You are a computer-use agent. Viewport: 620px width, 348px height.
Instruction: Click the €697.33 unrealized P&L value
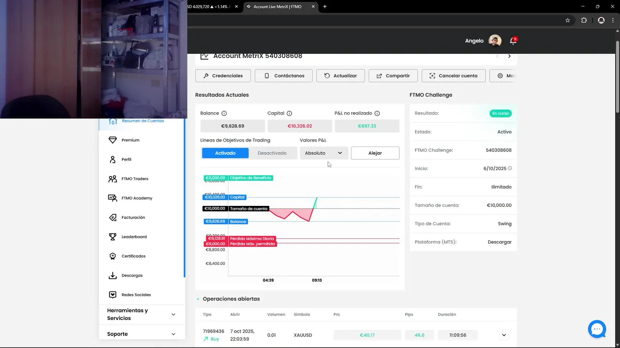click(367, 126)
